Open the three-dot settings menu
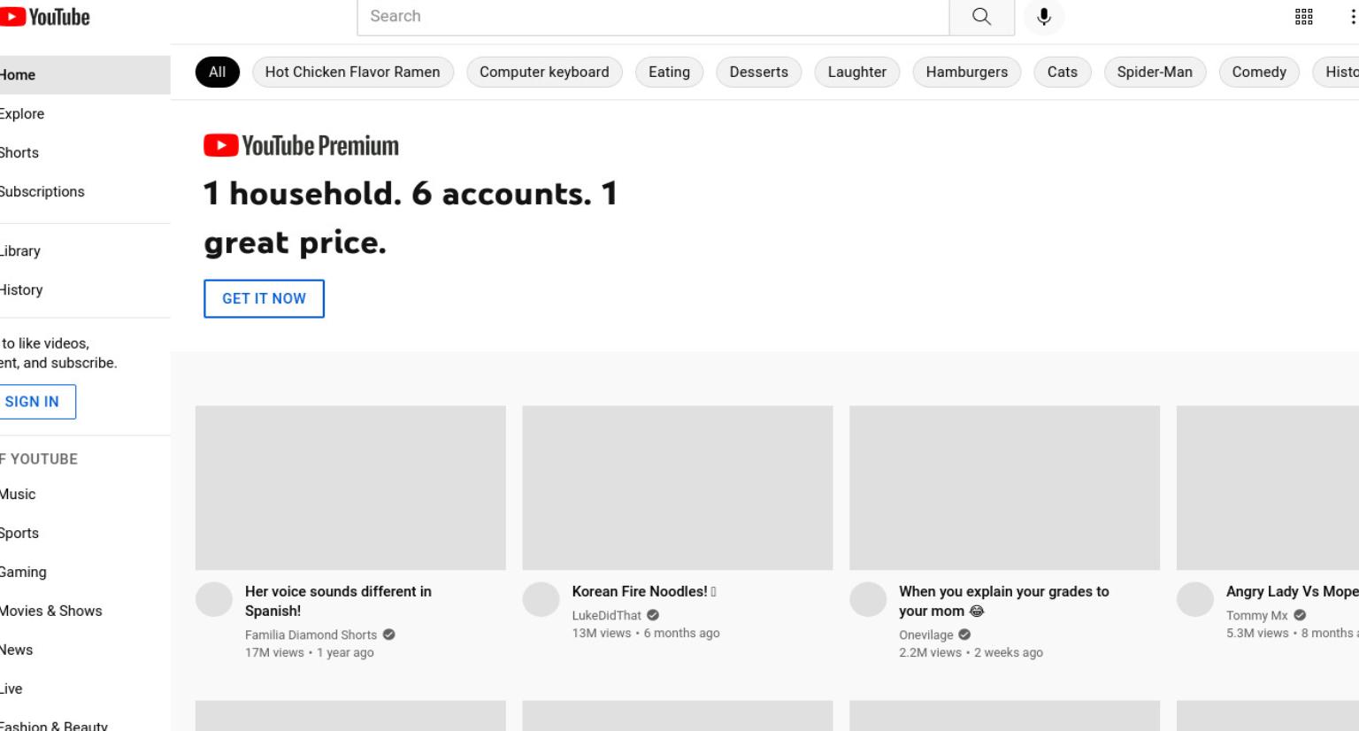 [x=1352, y=16]
